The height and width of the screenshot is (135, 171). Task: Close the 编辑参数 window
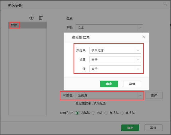166,5
